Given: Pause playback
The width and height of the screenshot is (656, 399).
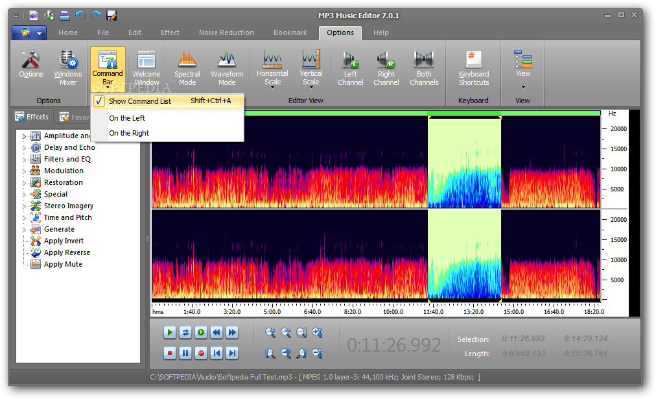Looking at the screenshot, I should [x=185, y=354].
